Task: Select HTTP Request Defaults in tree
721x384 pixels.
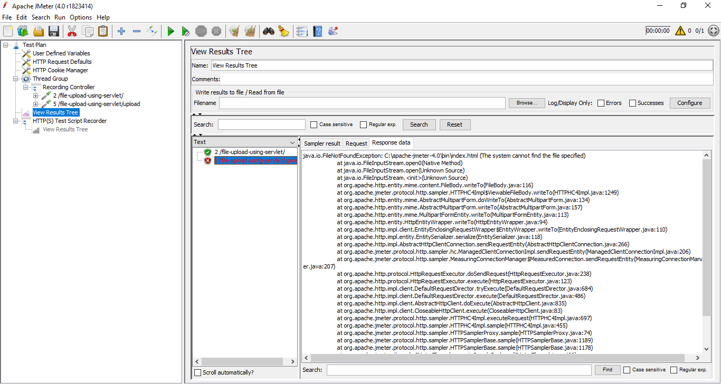Action: coord(62,62)
